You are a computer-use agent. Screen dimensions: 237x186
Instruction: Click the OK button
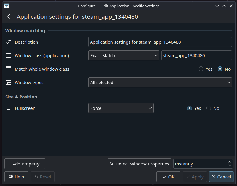(x=168, y=177)
